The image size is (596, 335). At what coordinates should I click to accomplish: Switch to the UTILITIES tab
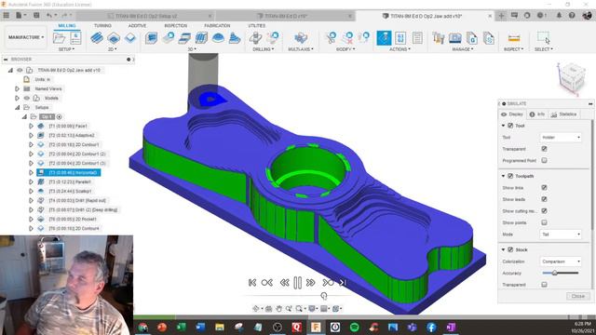(257, 25)
